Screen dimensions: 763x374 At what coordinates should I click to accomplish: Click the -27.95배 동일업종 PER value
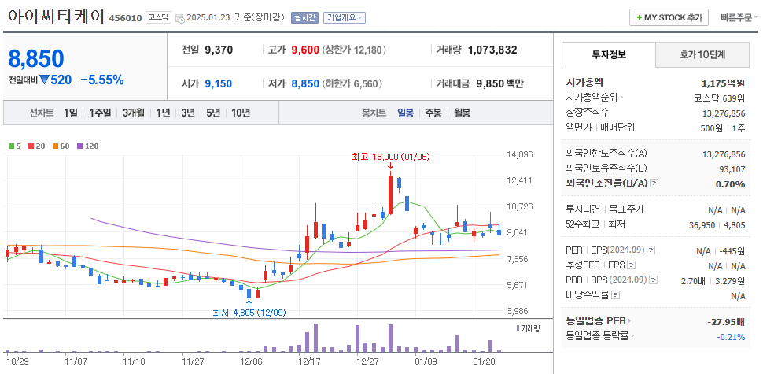(726, 322)
